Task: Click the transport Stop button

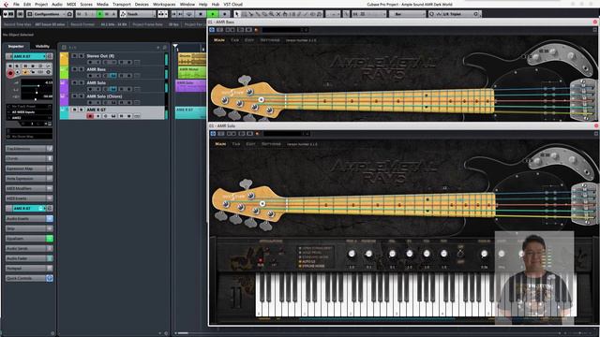Action: tap(201, 14)
